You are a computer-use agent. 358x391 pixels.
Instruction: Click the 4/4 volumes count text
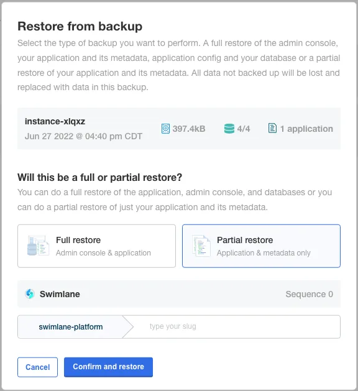click(x=244, y=129)
